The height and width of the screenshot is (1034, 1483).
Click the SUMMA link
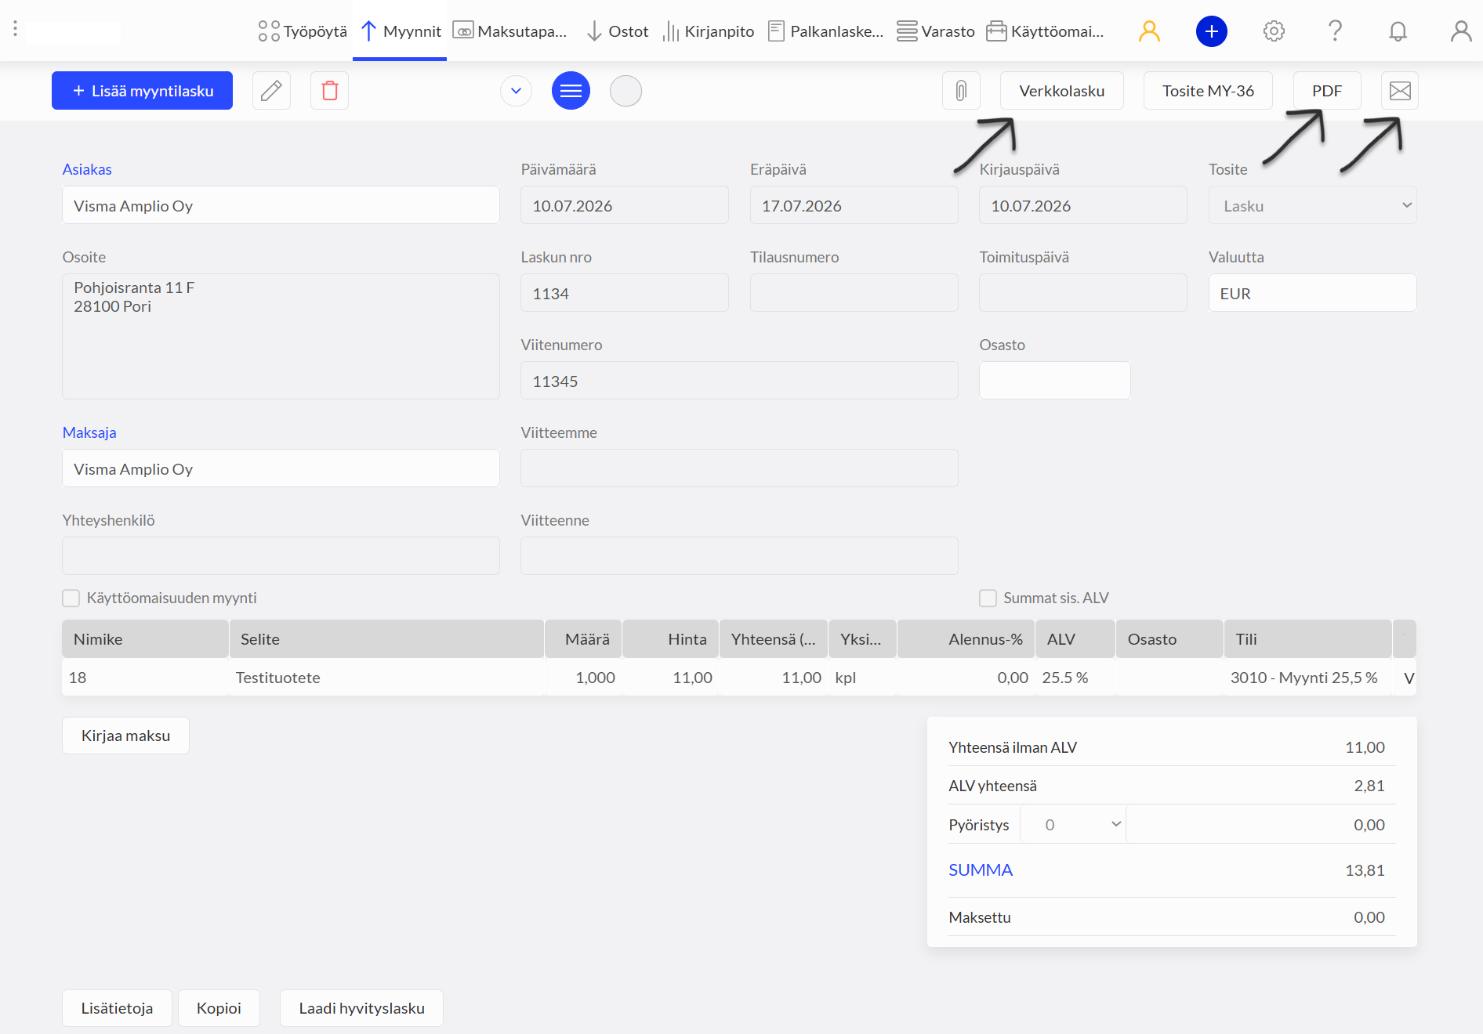coord(981,870)
